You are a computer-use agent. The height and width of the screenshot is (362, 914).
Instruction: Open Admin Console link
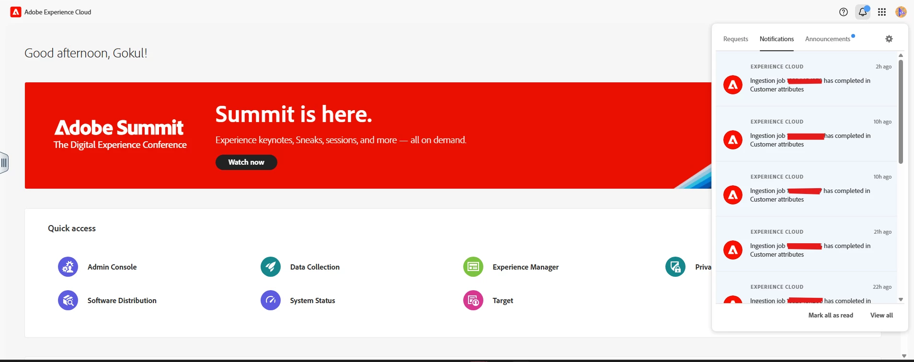coord(112,267)
